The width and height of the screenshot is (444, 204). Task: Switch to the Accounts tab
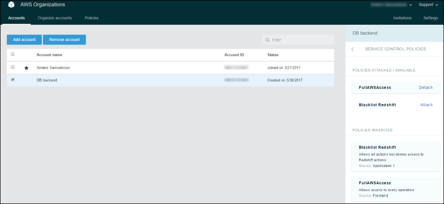(16, 18)
